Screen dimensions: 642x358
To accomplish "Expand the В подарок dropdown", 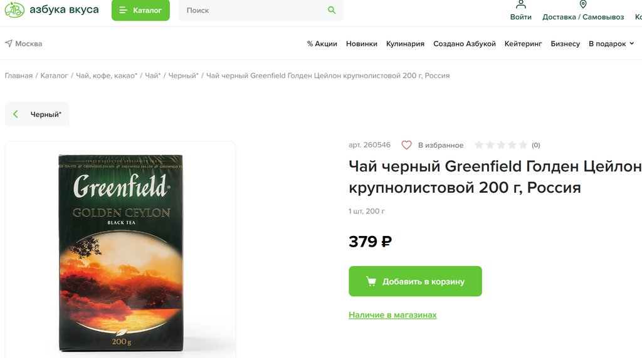I will [611, 44].
